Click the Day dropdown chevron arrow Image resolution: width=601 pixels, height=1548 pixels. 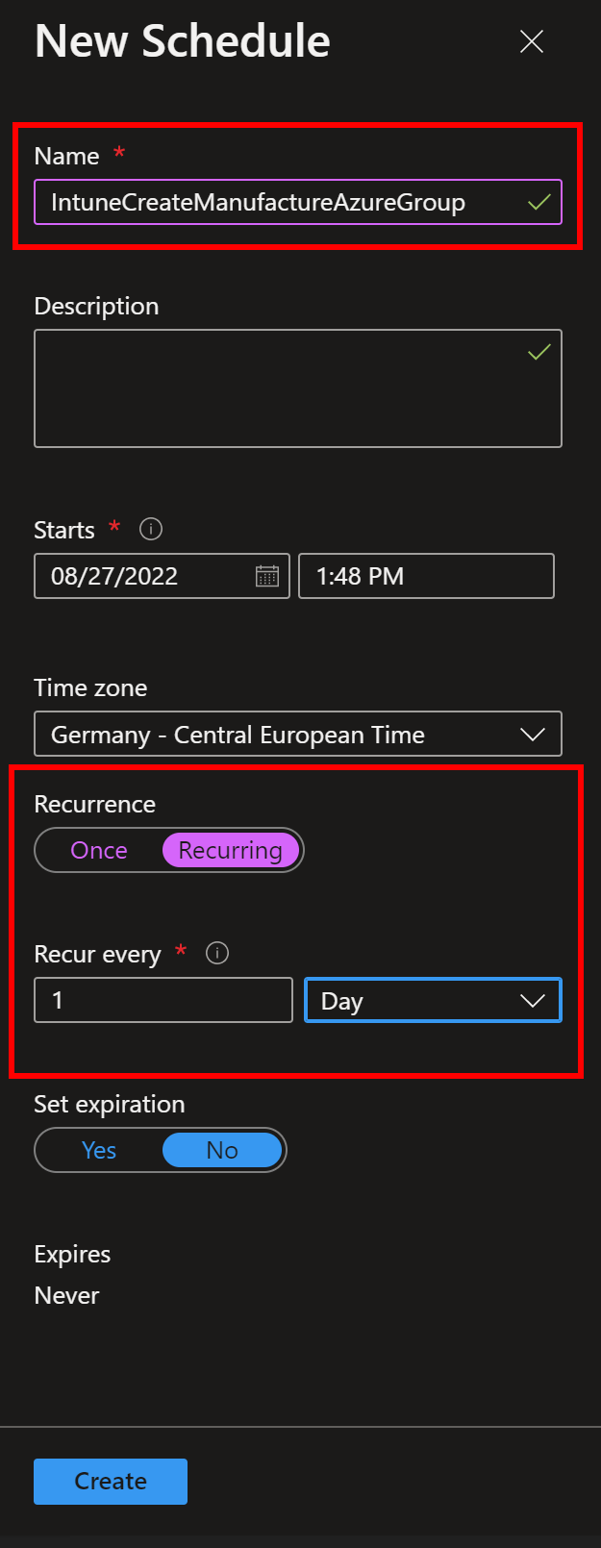pos(533,1001)
